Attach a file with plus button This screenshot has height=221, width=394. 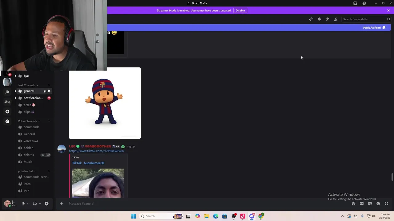(x=62, y=204)
